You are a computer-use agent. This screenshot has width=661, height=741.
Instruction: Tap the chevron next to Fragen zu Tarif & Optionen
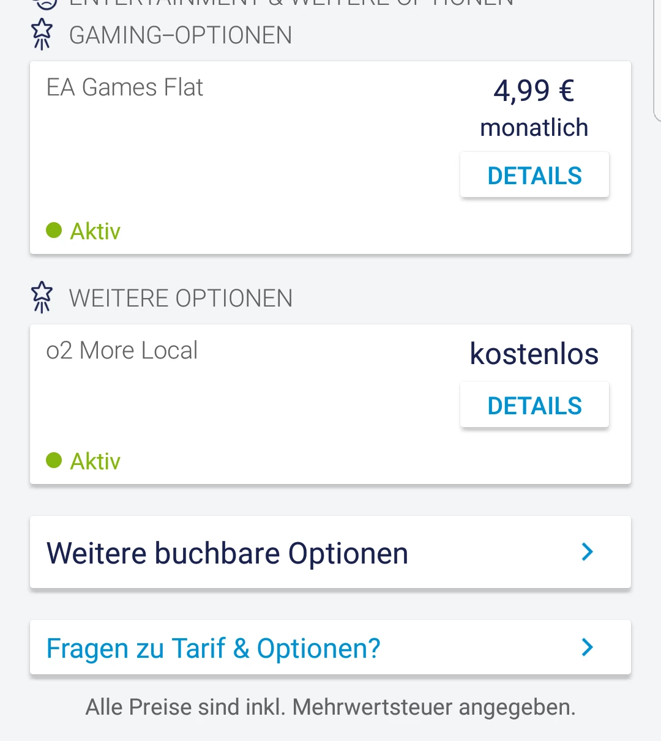(x=587, y=647)
